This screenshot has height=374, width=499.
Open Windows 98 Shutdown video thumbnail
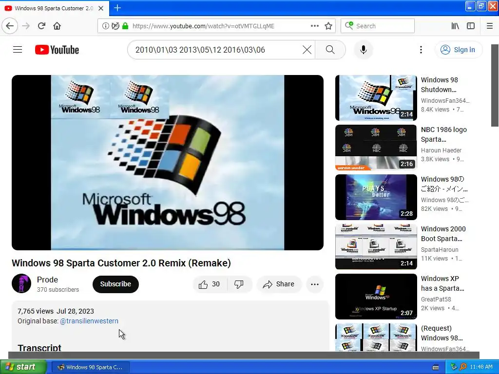(x=376, y=98)
